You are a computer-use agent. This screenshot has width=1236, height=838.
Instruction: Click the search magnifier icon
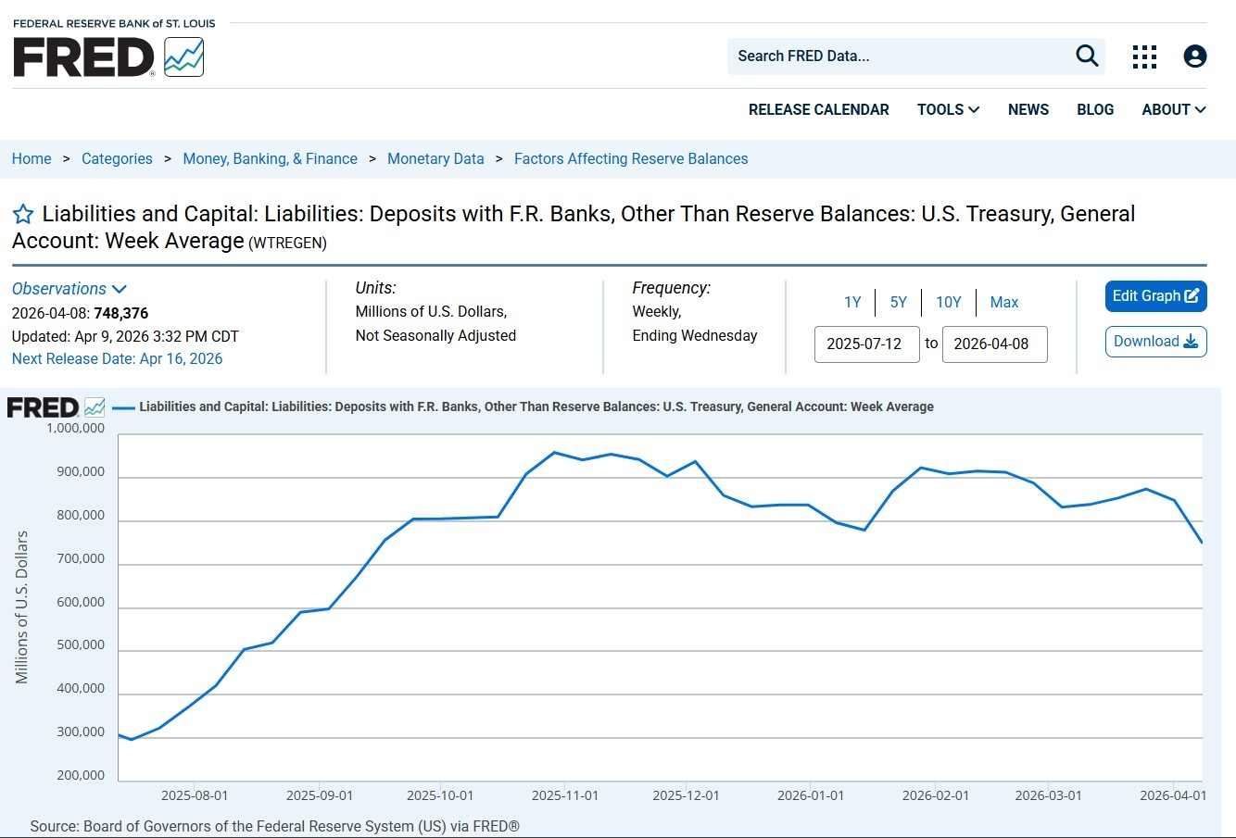(1087, 56)
